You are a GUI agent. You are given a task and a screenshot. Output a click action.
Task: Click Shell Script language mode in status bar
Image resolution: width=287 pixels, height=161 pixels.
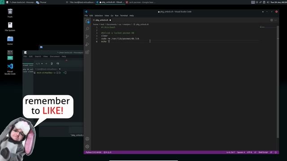coord(263,152)
